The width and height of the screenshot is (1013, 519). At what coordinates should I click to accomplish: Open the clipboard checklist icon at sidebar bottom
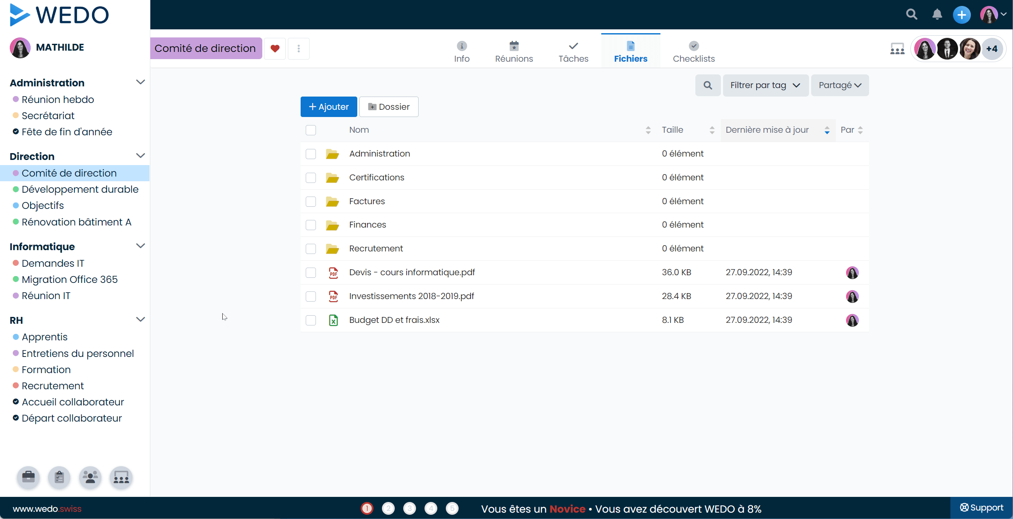pyautogui.click(x=59, y=477)
